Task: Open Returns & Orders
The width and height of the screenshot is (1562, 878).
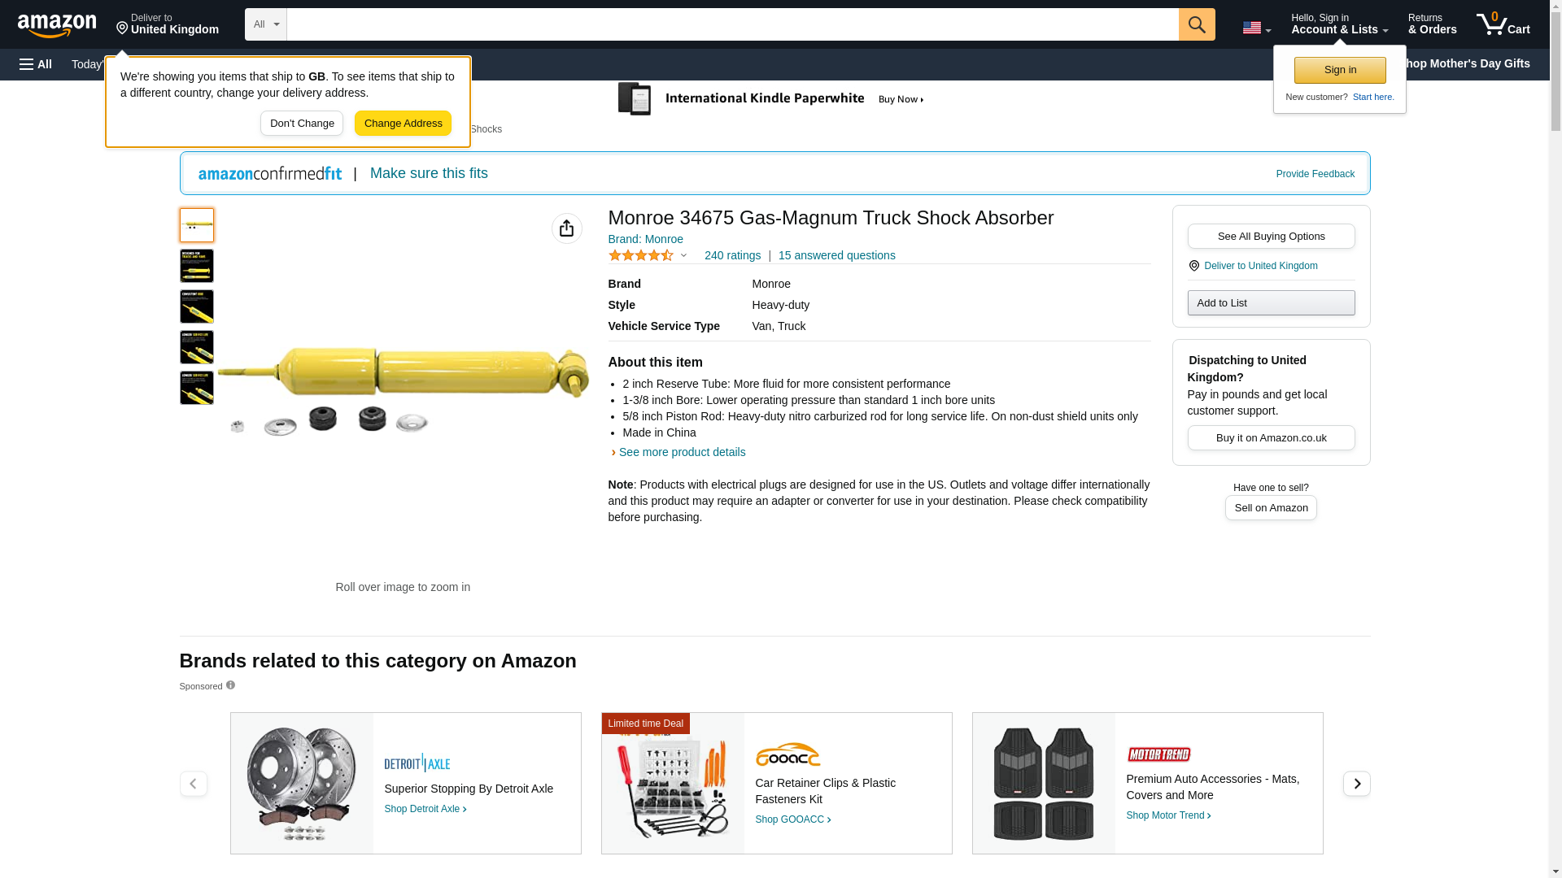Action: 1432,24
